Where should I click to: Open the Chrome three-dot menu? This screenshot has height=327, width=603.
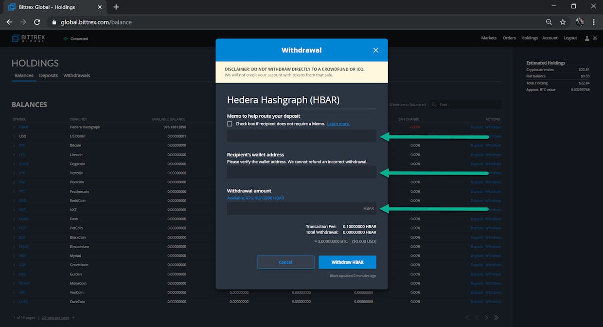(594, 22)
